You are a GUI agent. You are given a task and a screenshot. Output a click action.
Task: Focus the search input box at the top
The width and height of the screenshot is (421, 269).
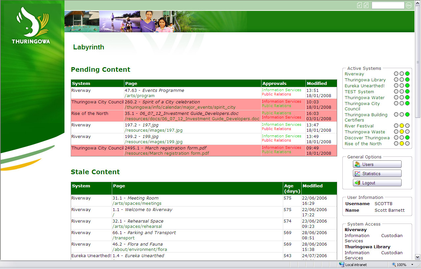coord(388,5)
